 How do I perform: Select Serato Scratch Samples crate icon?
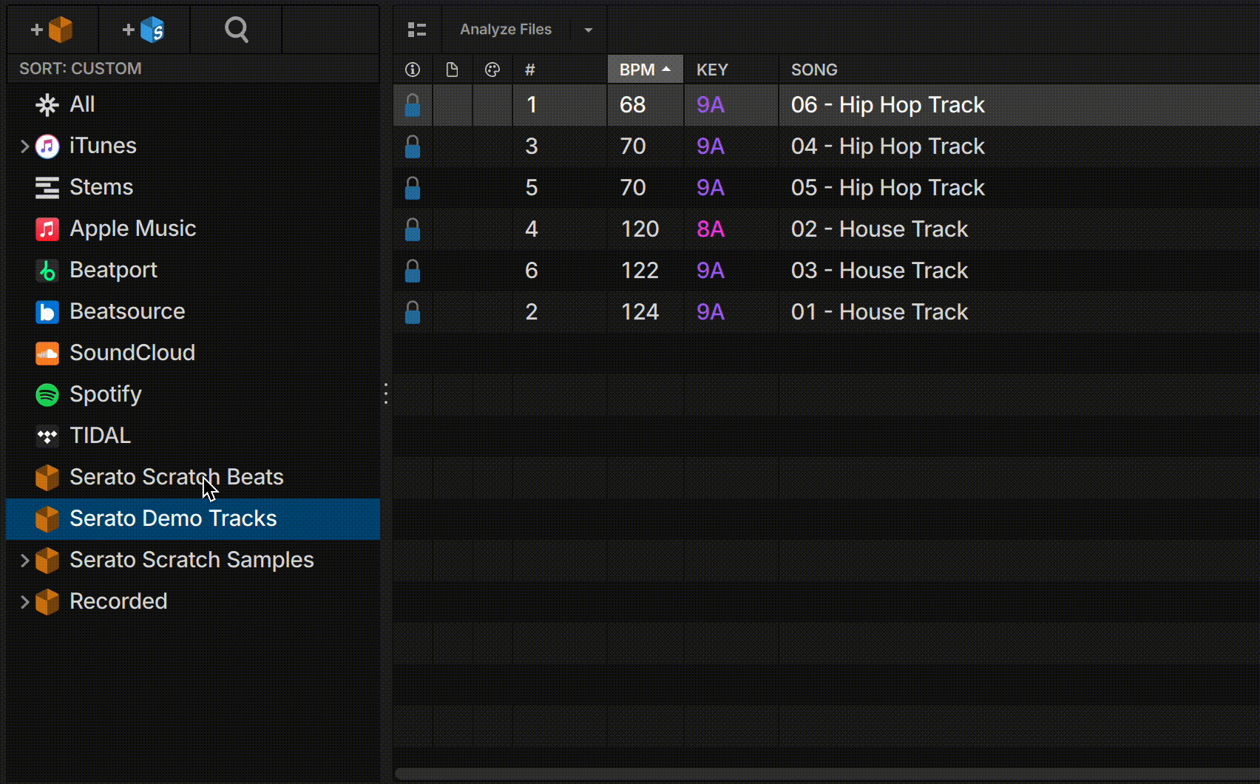(47, 561)
